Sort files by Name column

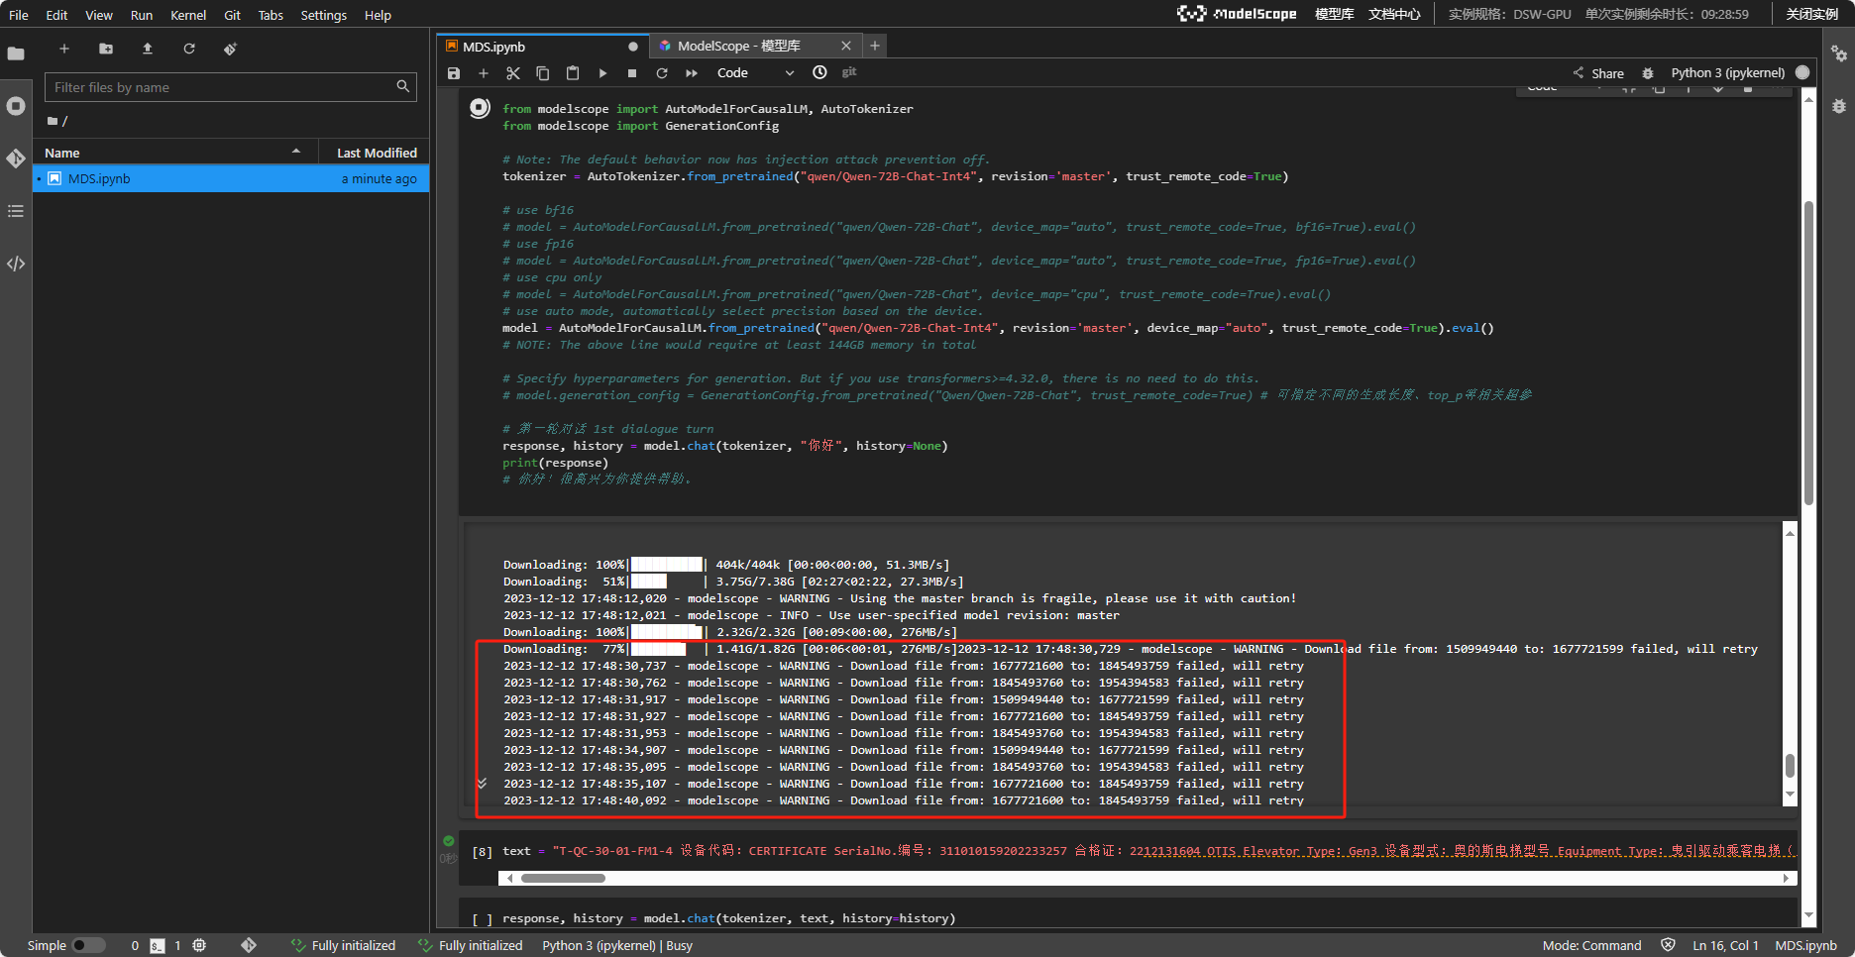coord(174,153)
